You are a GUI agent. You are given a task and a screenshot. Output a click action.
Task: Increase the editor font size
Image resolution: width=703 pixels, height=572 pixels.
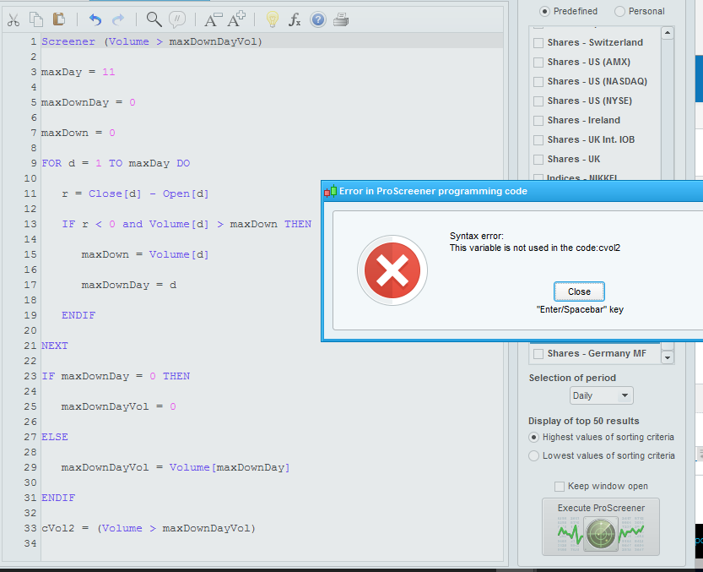[236, 19]
